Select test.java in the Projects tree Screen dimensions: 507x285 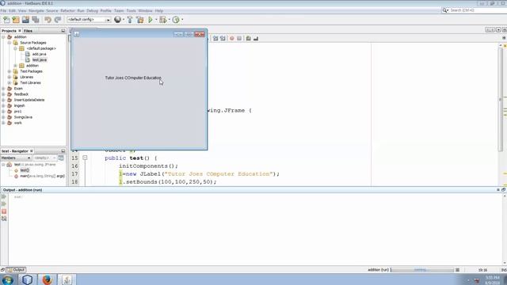click(x=39, y=60)
